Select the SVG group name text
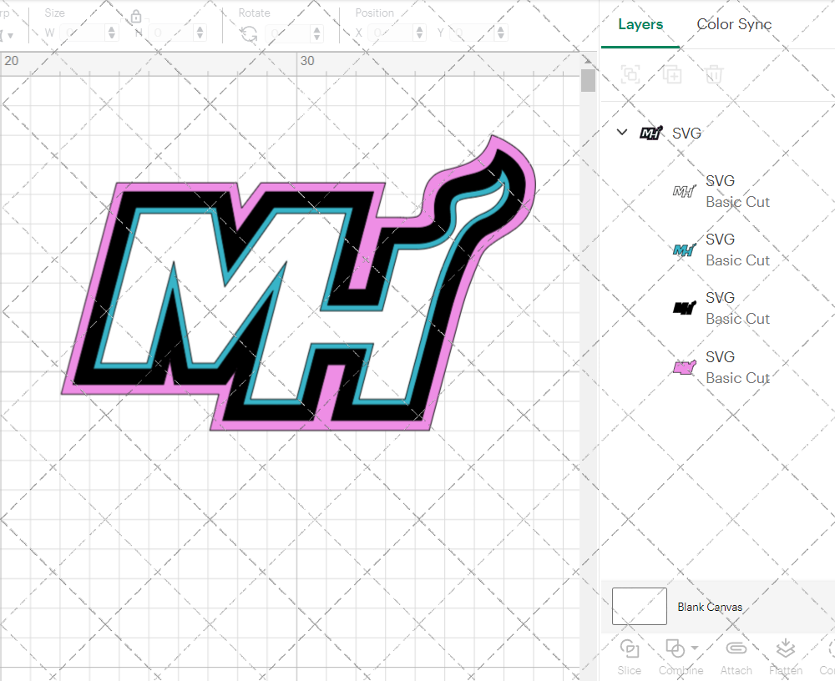Image resolution: width=835 pixels, height=681 pixels. click(686, 133)
